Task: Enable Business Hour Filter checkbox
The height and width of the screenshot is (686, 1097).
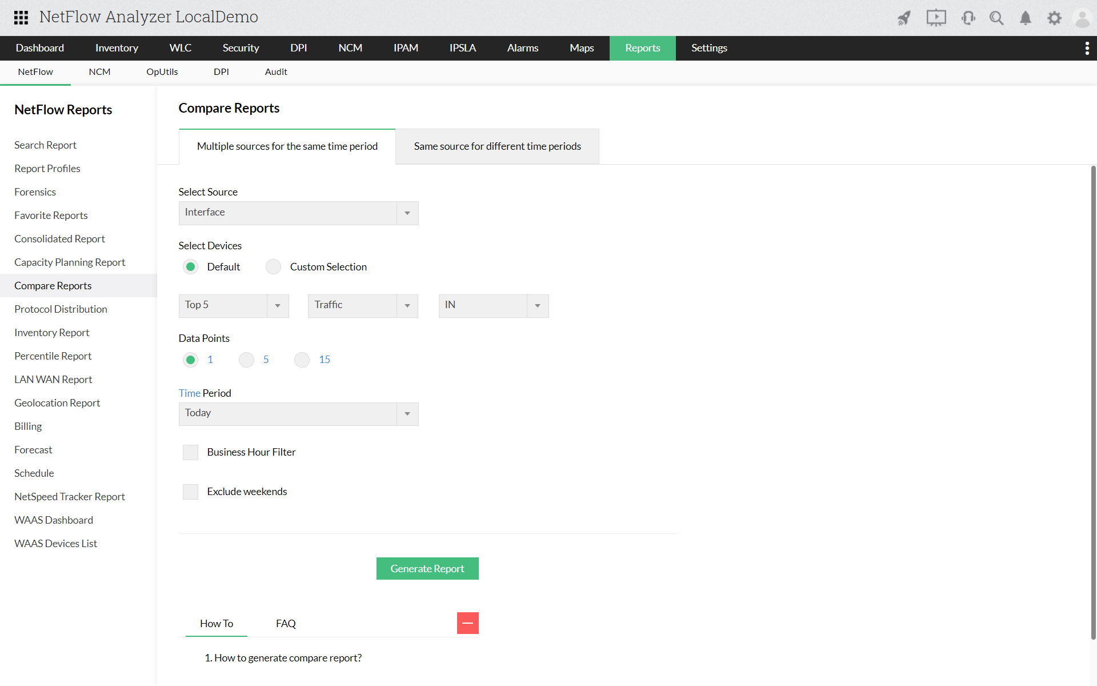Action: [x=190, y=452]
